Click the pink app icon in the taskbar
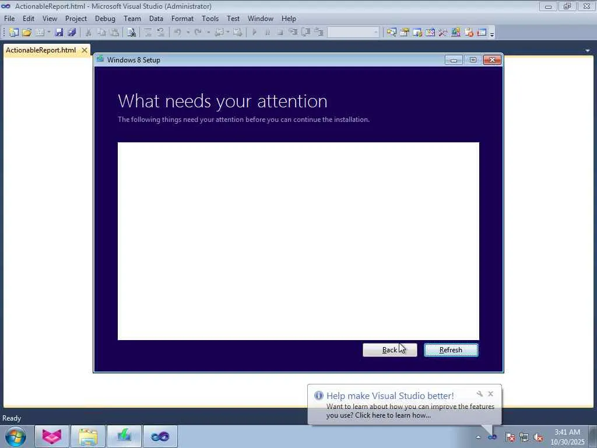The height and width of the screenshot is (448, 597). pos(52,436)
